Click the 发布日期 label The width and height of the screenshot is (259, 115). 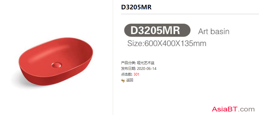[129, 69]
